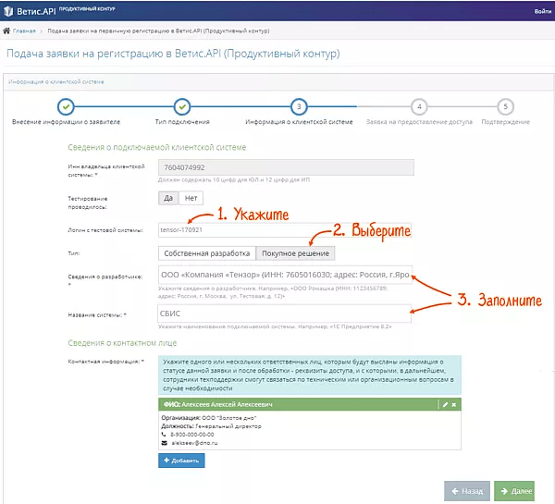Select "Нет" for testing performed
This screenshot has height=504, width=555.
191,198
